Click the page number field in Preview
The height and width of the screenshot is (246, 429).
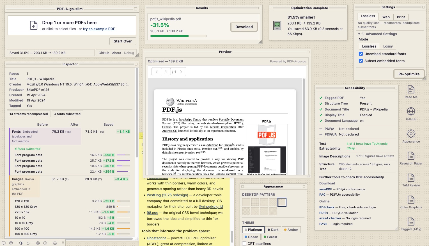tap(166, 72)
